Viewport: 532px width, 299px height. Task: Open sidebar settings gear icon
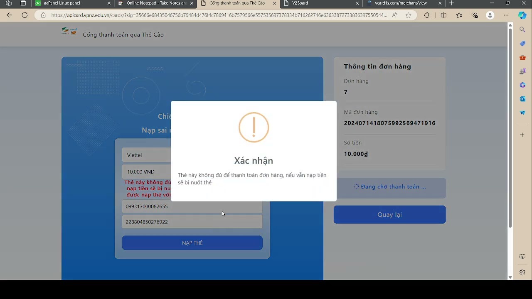click(522, 272)
